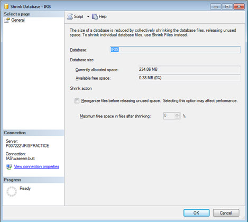This screenshot has width=248, height=222.
Task: Increase maximum free space with up arrow
Action: [177, 114]
